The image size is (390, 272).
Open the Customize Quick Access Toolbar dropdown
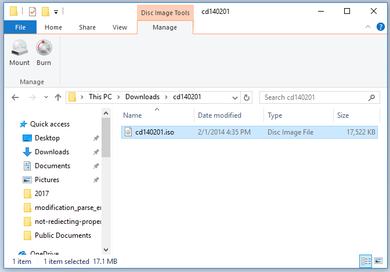(x=56, y=12)
